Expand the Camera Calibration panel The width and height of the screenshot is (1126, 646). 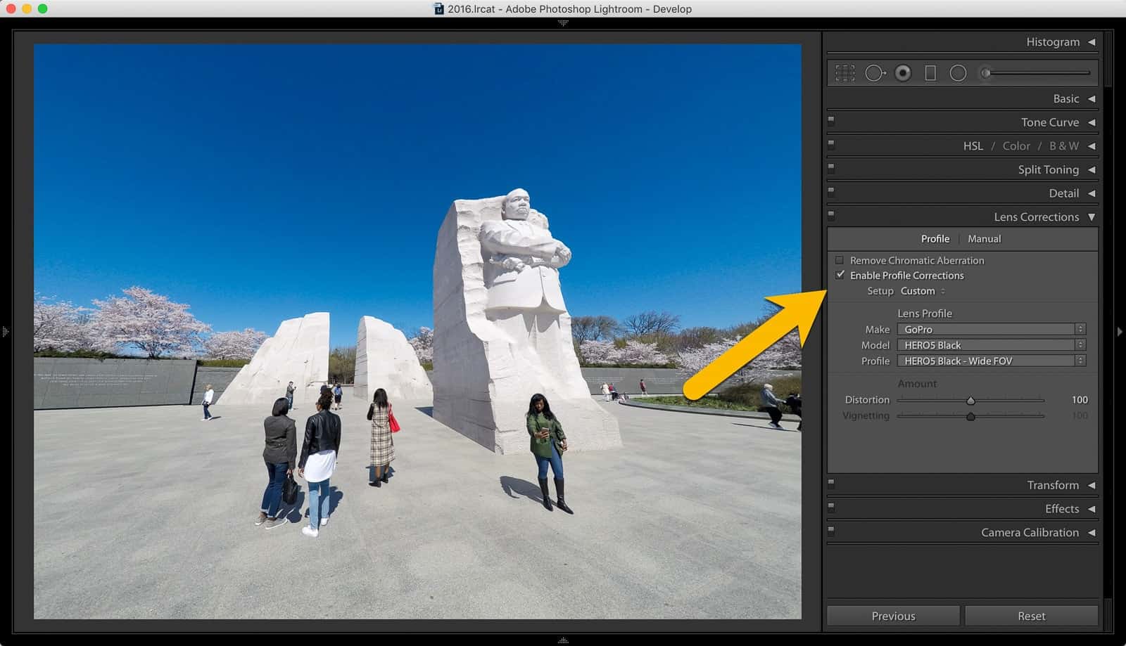pos(1092,533)
